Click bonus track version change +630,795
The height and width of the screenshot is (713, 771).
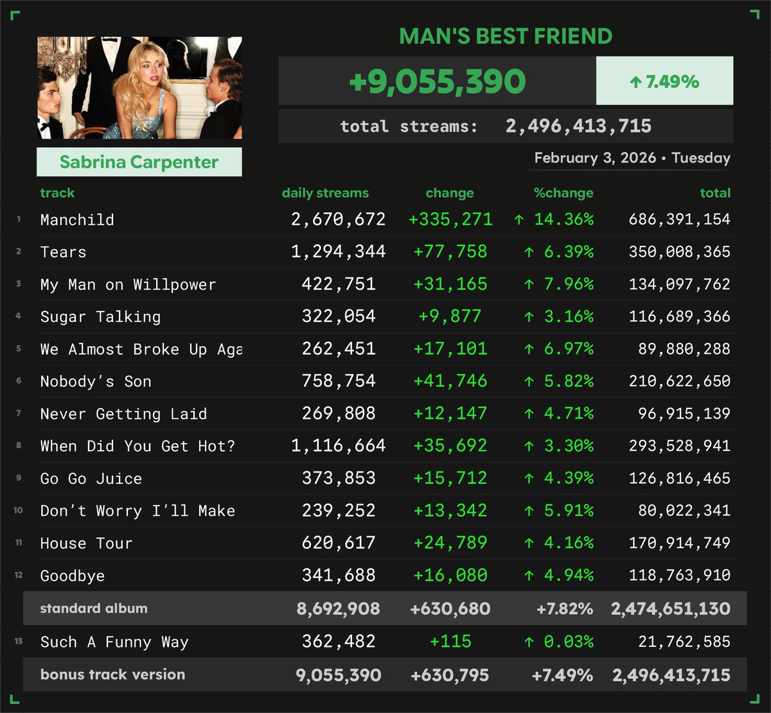click(x=449, y=675)
